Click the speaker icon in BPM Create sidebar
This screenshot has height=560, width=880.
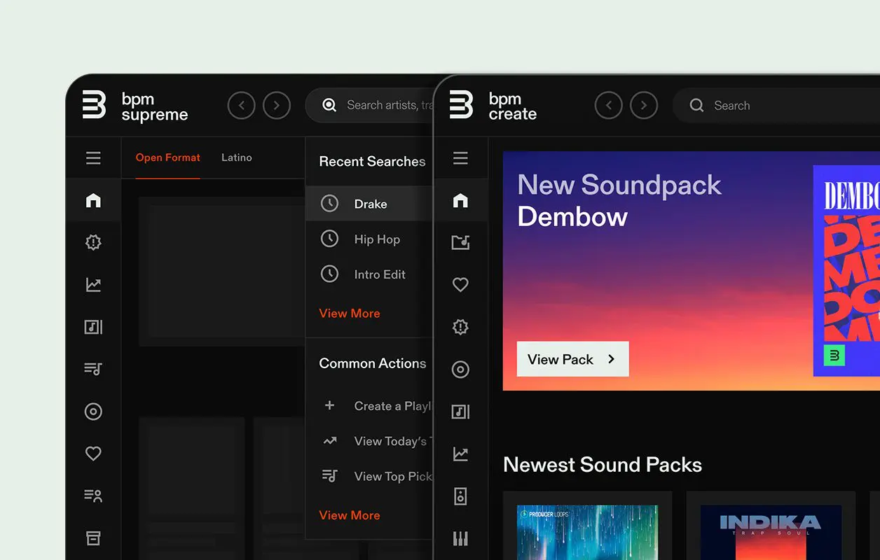pos(460,496)
